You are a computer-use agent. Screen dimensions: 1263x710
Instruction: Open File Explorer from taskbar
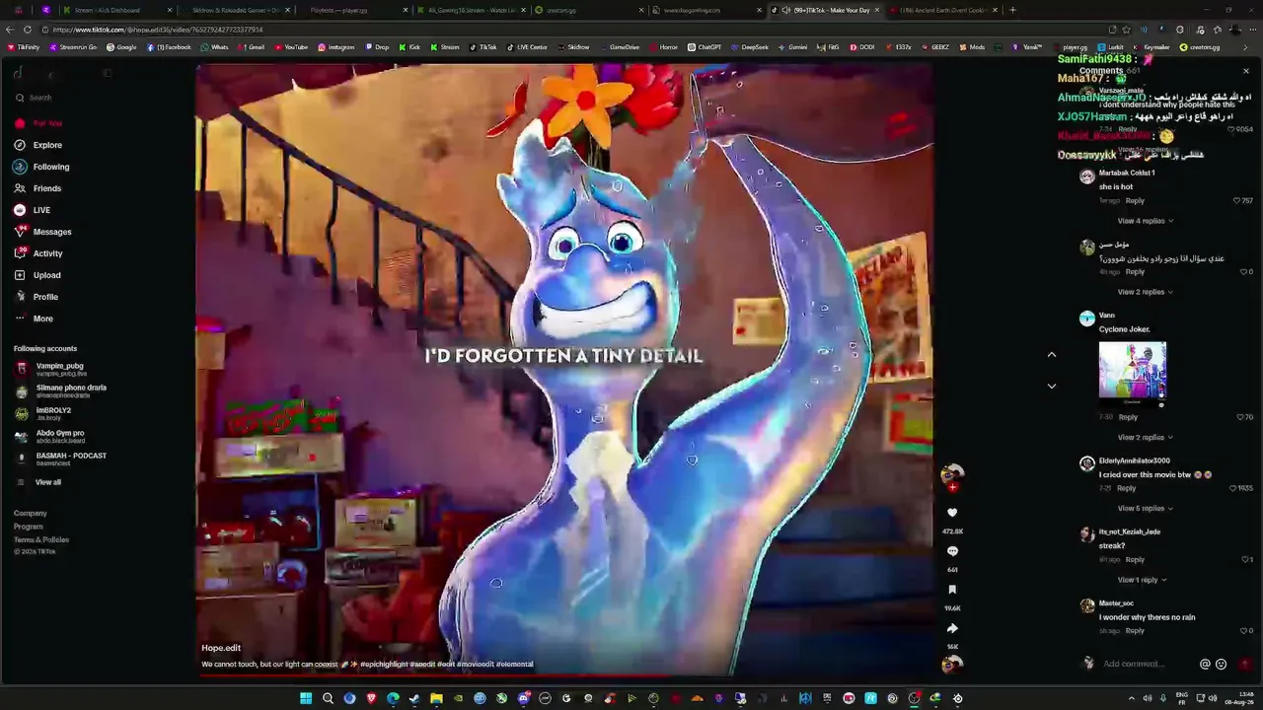tap(436, 698)
